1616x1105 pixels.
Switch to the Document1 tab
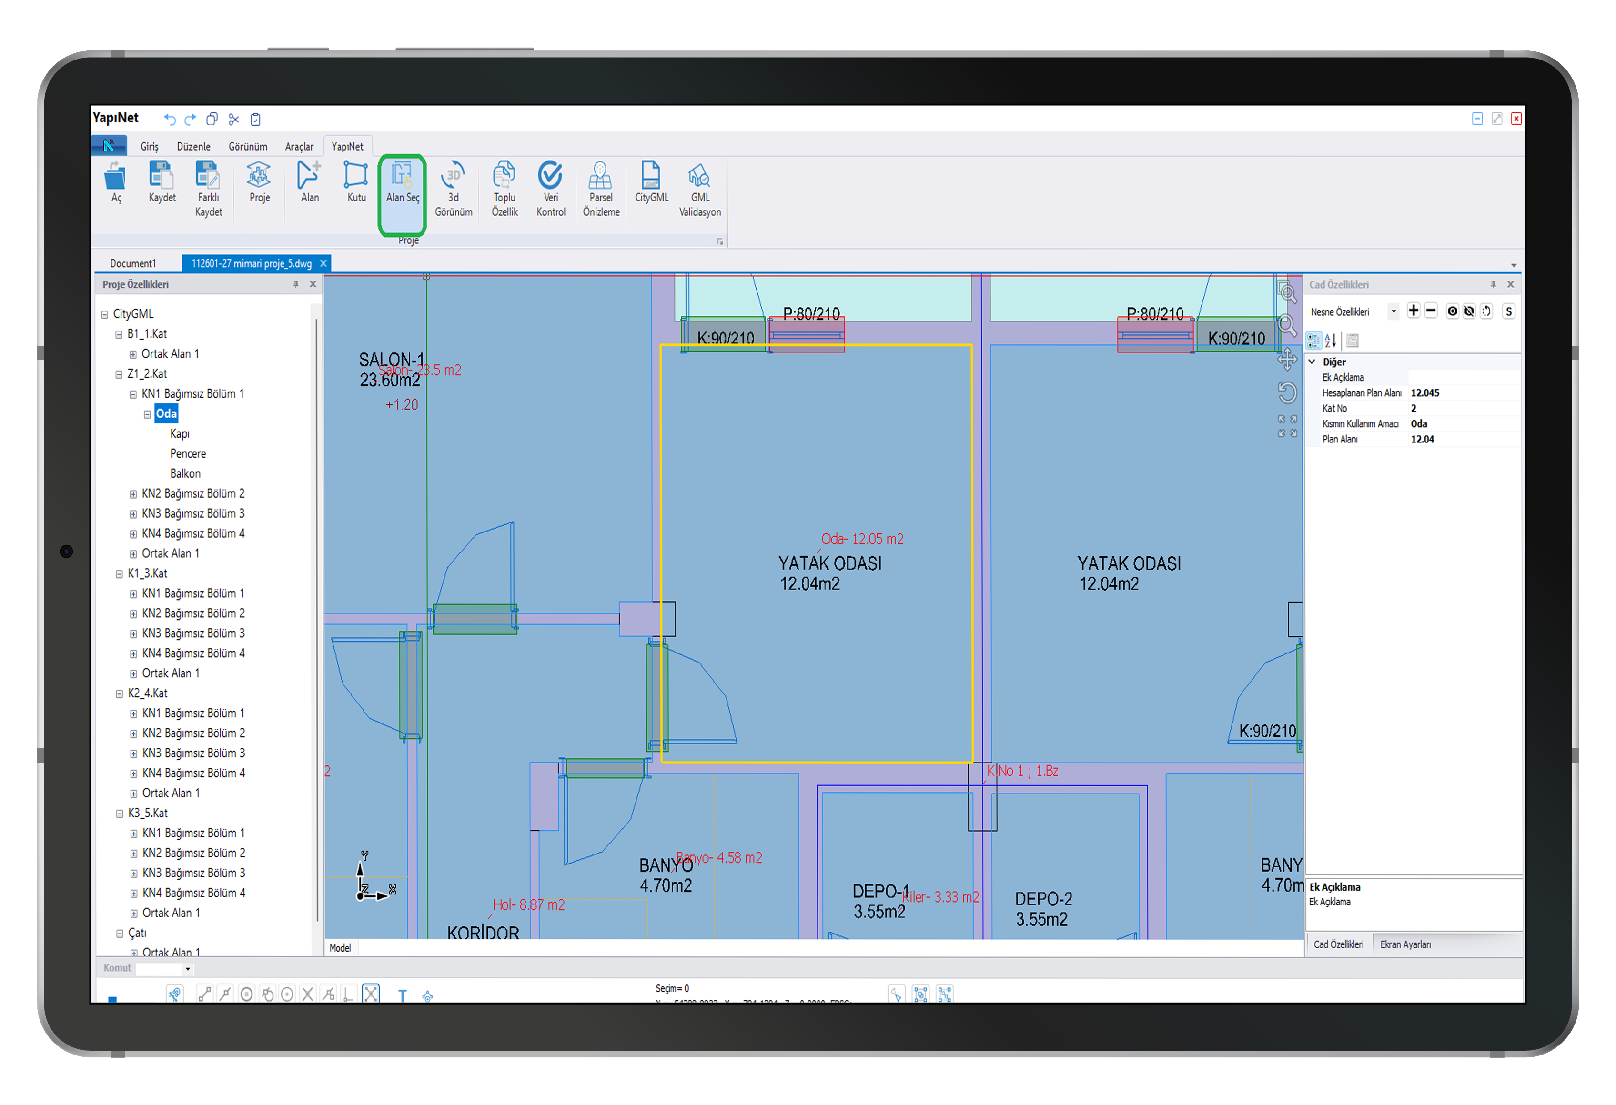[133, 263]
